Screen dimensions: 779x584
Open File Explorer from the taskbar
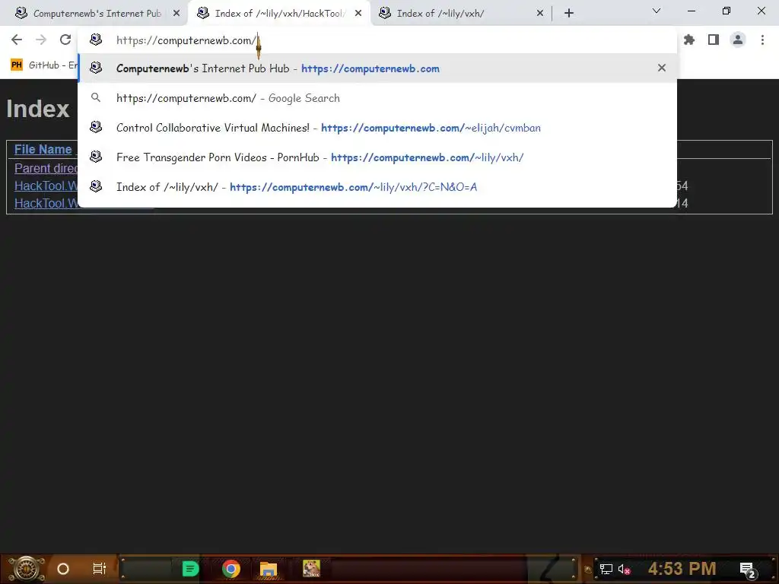click(x=269, y=569)
